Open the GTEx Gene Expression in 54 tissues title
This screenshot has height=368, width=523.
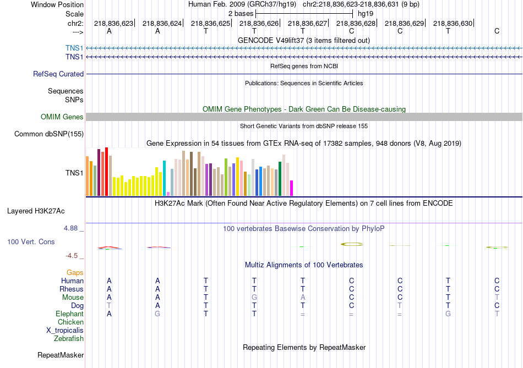(304, 144)
